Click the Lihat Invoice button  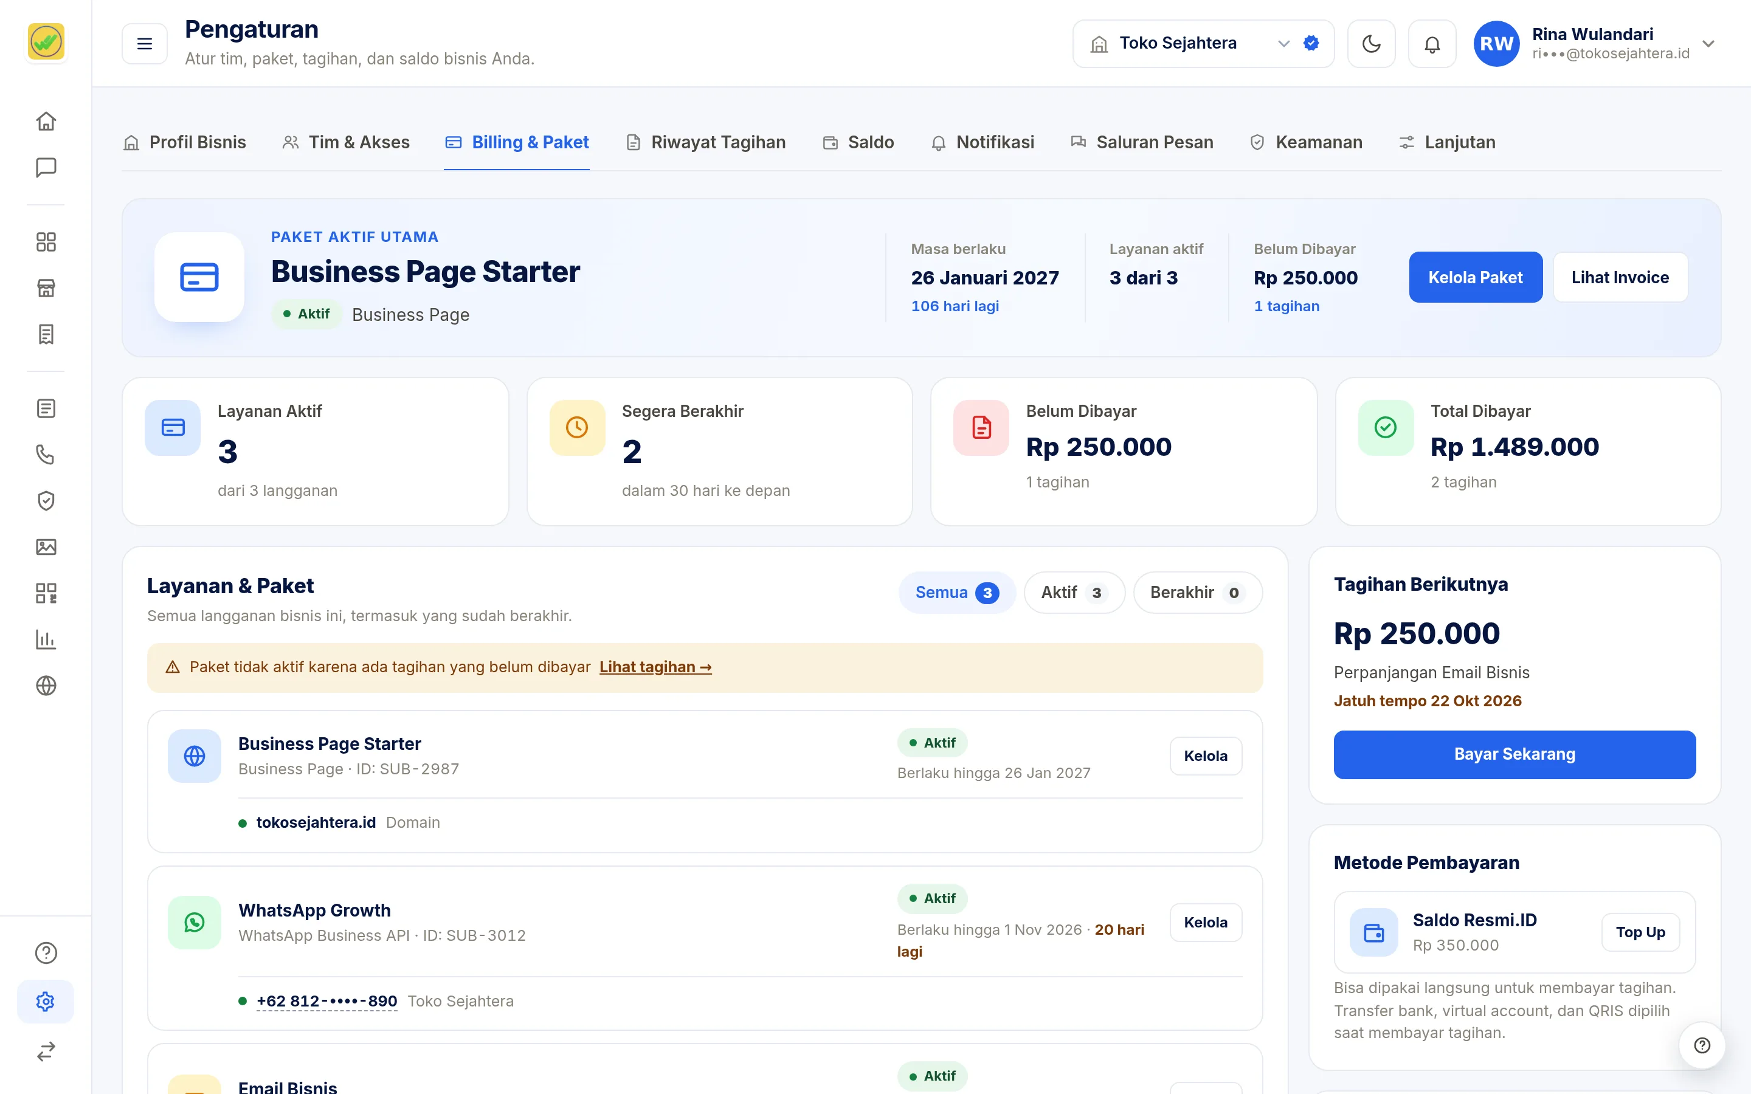click(1620, 277)
